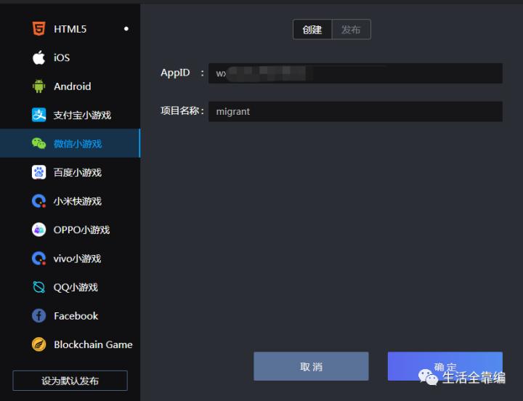Click the AppID input field
The width and height of the screenshot is (523, 401).
(x=355, y=73)
